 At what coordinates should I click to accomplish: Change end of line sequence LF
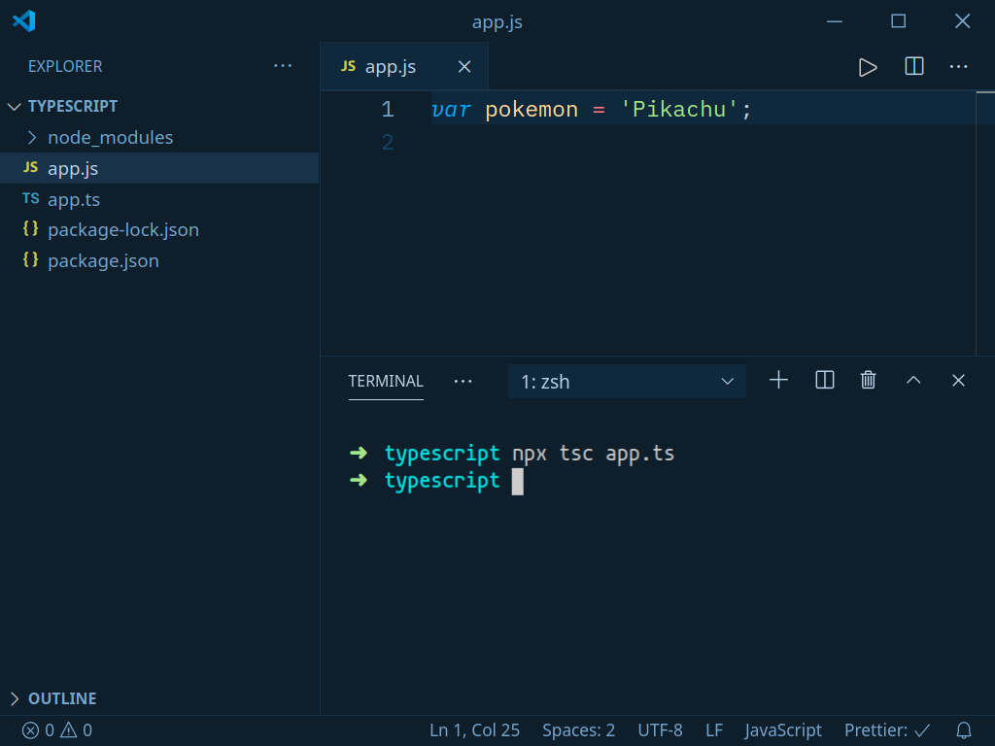click(x=714, y=730)
